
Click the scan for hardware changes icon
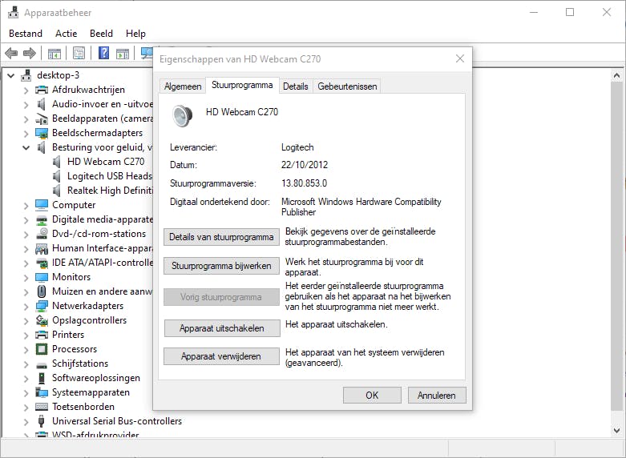coord(147,53)
